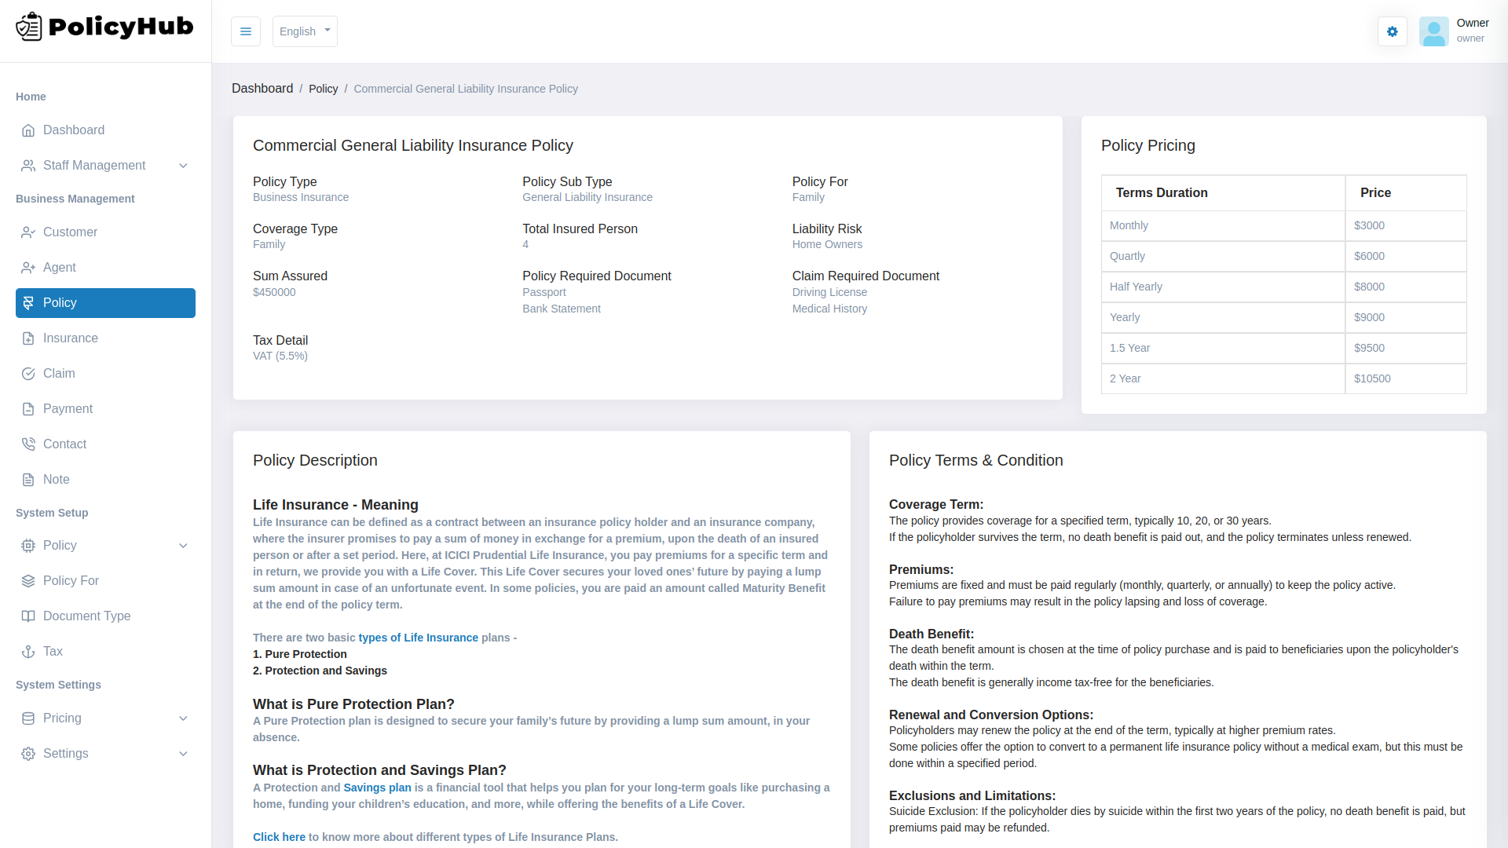Screen dimensions: 1508x848
Task: Click the hamburger menu toggle
Action: click(245, 31)
